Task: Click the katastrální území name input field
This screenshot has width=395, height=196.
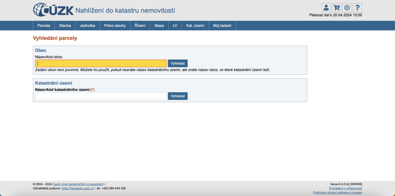Action: pyautogui.click(x=101, y=96)
